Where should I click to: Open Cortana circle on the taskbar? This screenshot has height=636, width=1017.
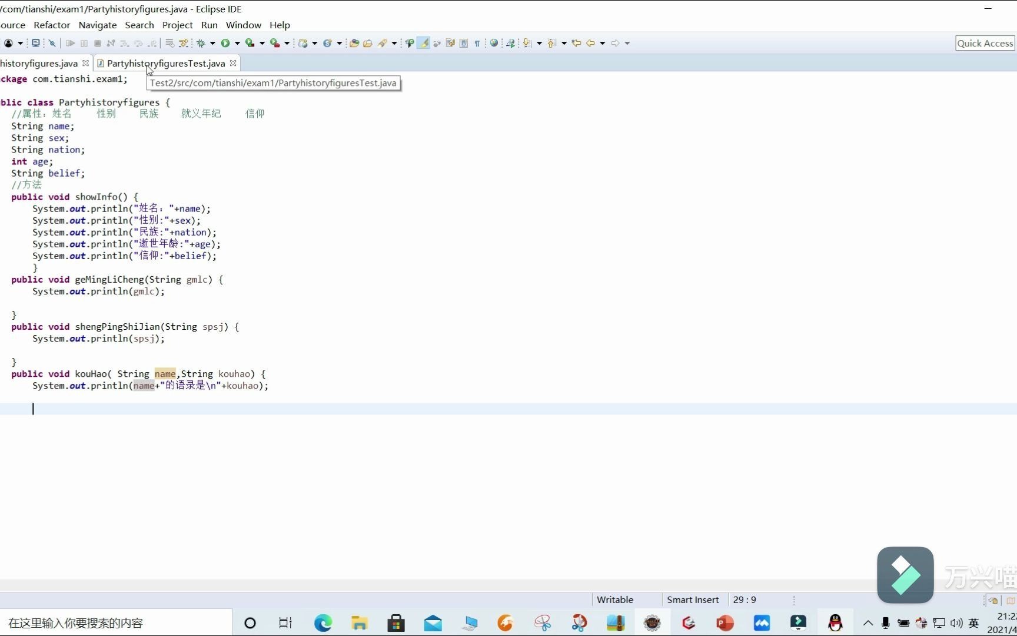pos(250,622)
